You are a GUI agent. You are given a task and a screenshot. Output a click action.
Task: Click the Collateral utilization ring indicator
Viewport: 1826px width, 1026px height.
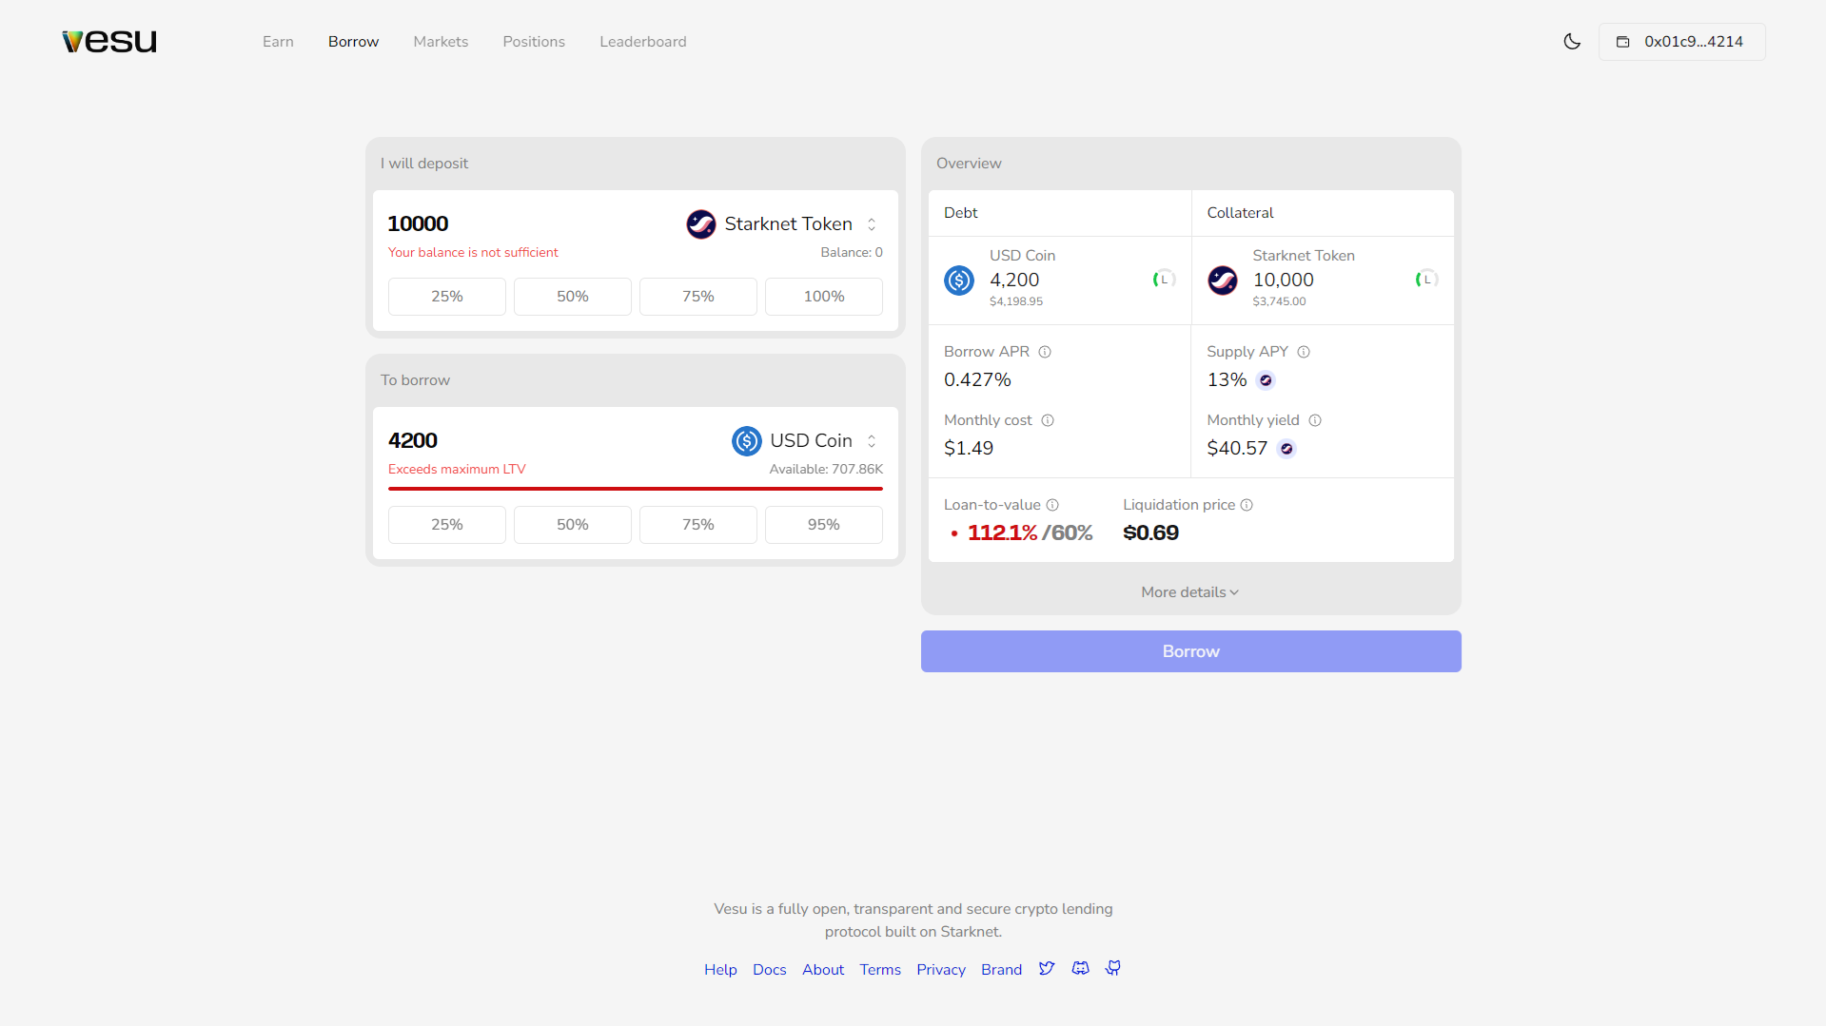point(1426,280)
